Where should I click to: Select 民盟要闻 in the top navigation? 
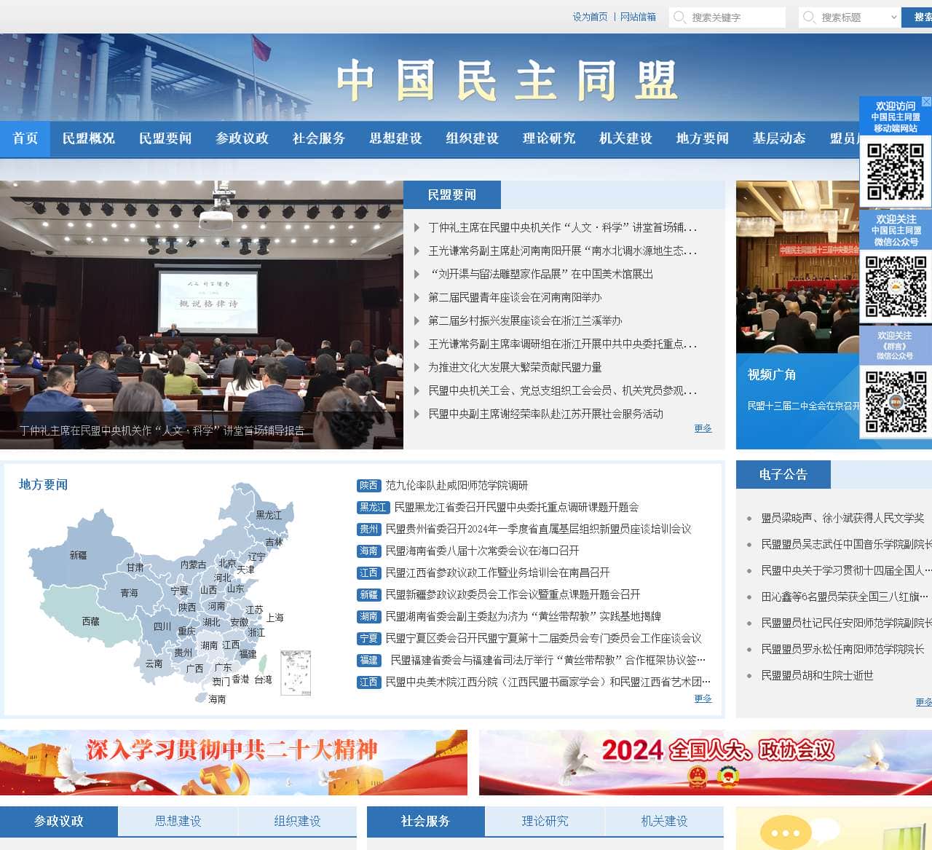tap(166, 138)
